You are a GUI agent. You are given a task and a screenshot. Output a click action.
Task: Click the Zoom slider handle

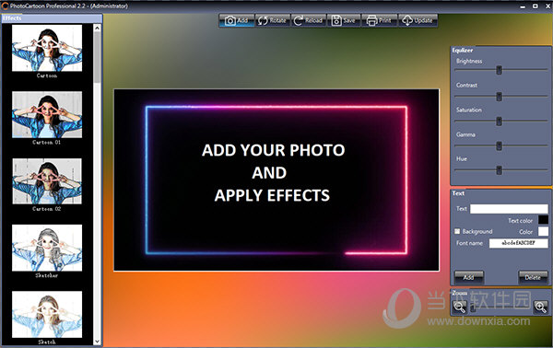[x=473, y=307]
